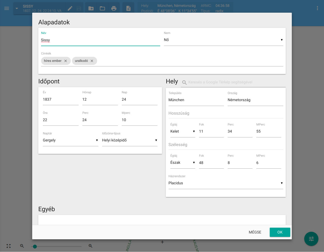
Task: Remove the 'híres ember' tag chip
Action: (65, 61)
